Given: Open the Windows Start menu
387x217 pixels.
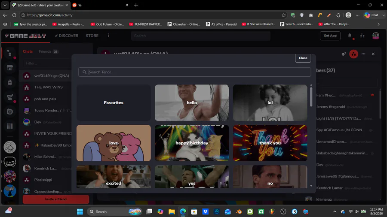Looking at the screenshot, I should (x=80, y=211).
